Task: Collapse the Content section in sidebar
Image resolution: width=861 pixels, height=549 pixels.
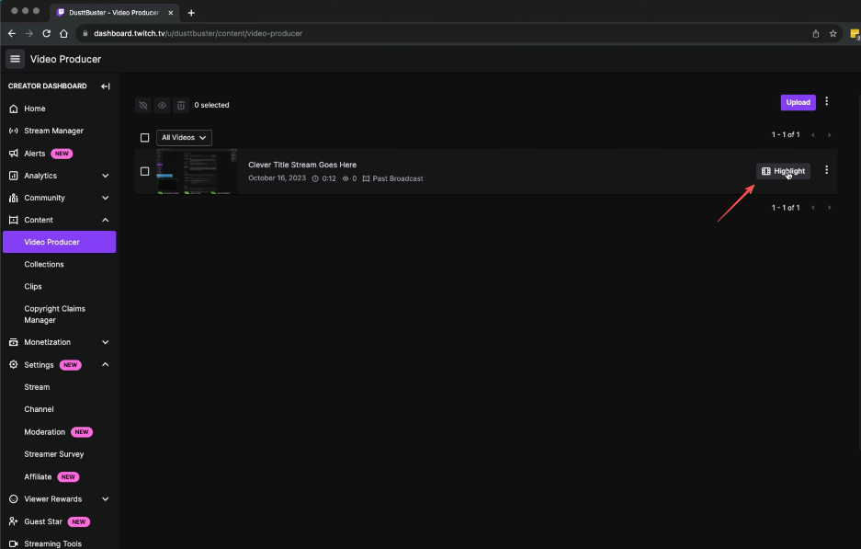Action: pos(105,220)
